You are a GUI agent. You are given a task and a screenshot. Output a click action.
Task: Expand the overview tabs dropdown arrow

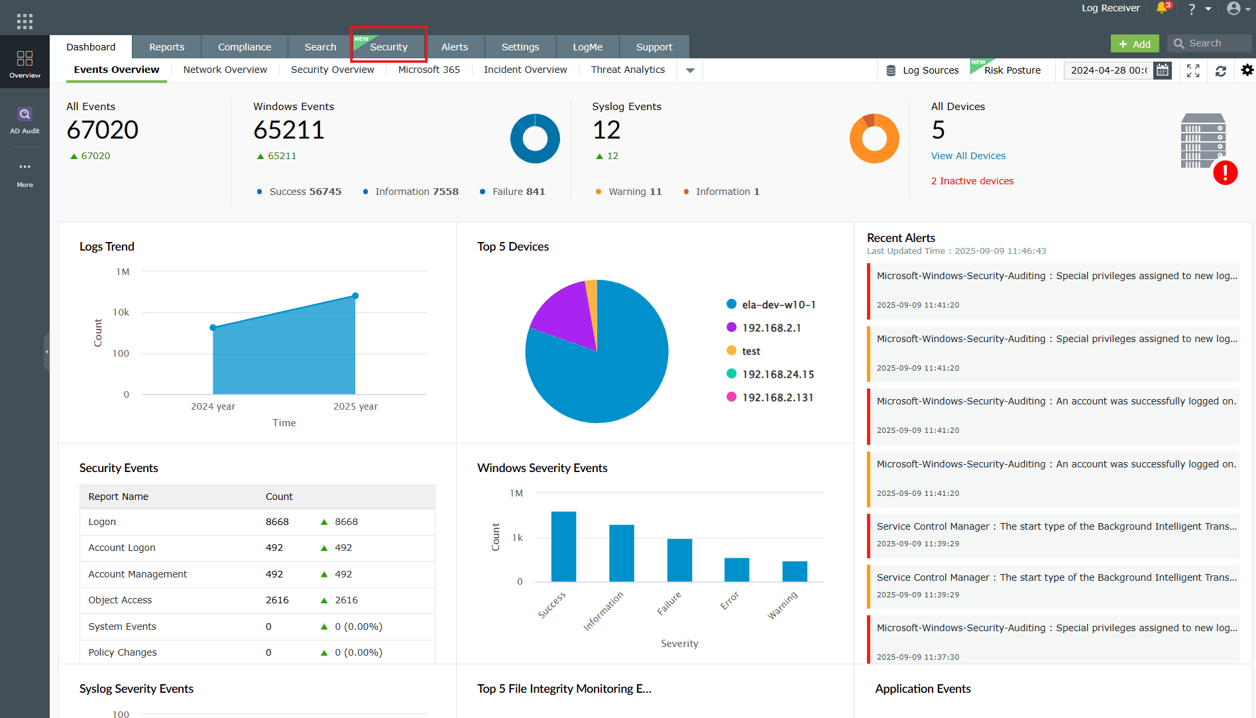coord(690,70)
